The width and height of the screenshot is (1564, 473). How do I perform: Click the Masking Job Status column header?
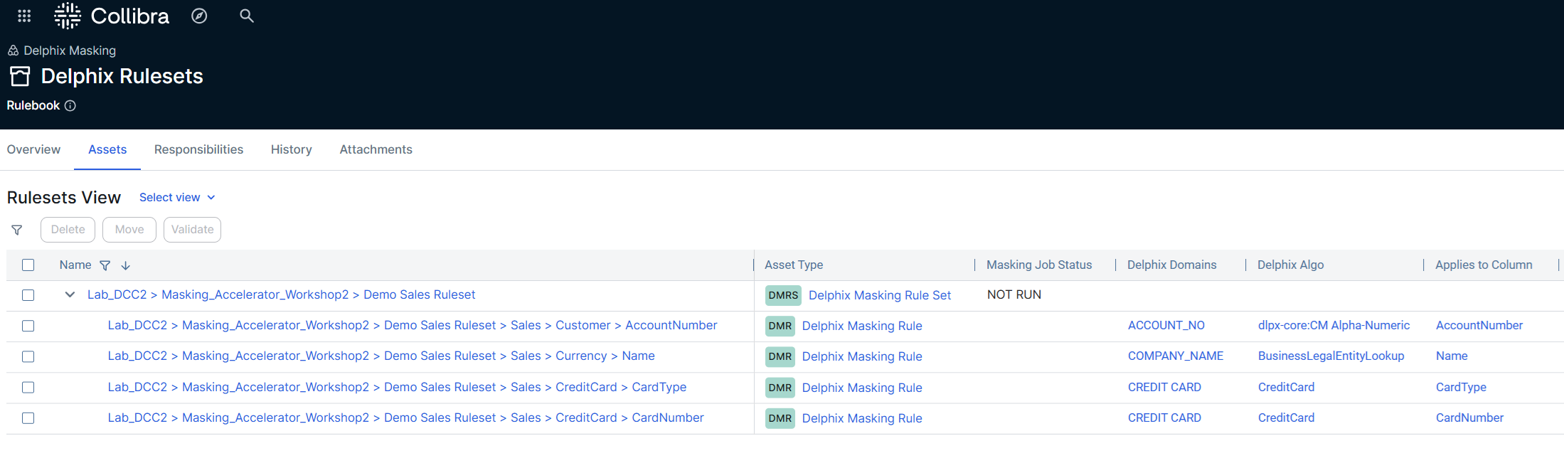pos(1039,265)
